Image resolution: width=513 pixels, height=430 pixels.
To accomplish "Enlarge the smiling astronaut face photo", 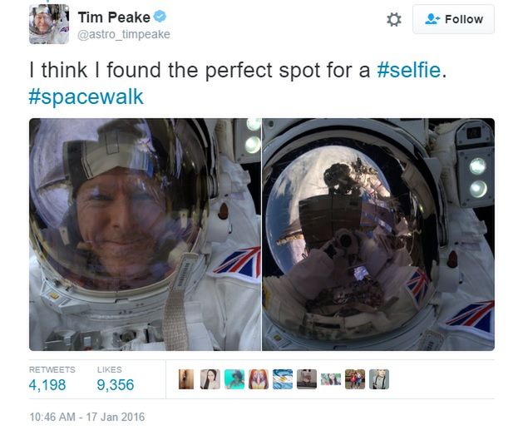I will (145, 235).
